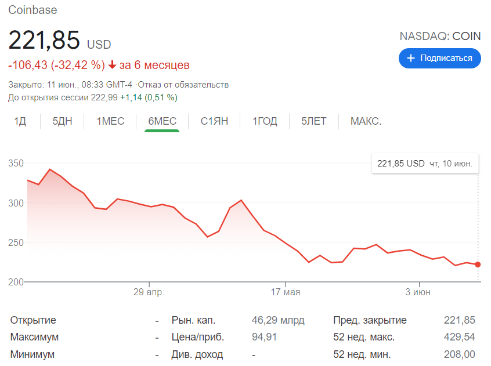
Task: Click the NASDAQ: COIN ticker label
Action: pyautogui.click(x=440, y=36)
